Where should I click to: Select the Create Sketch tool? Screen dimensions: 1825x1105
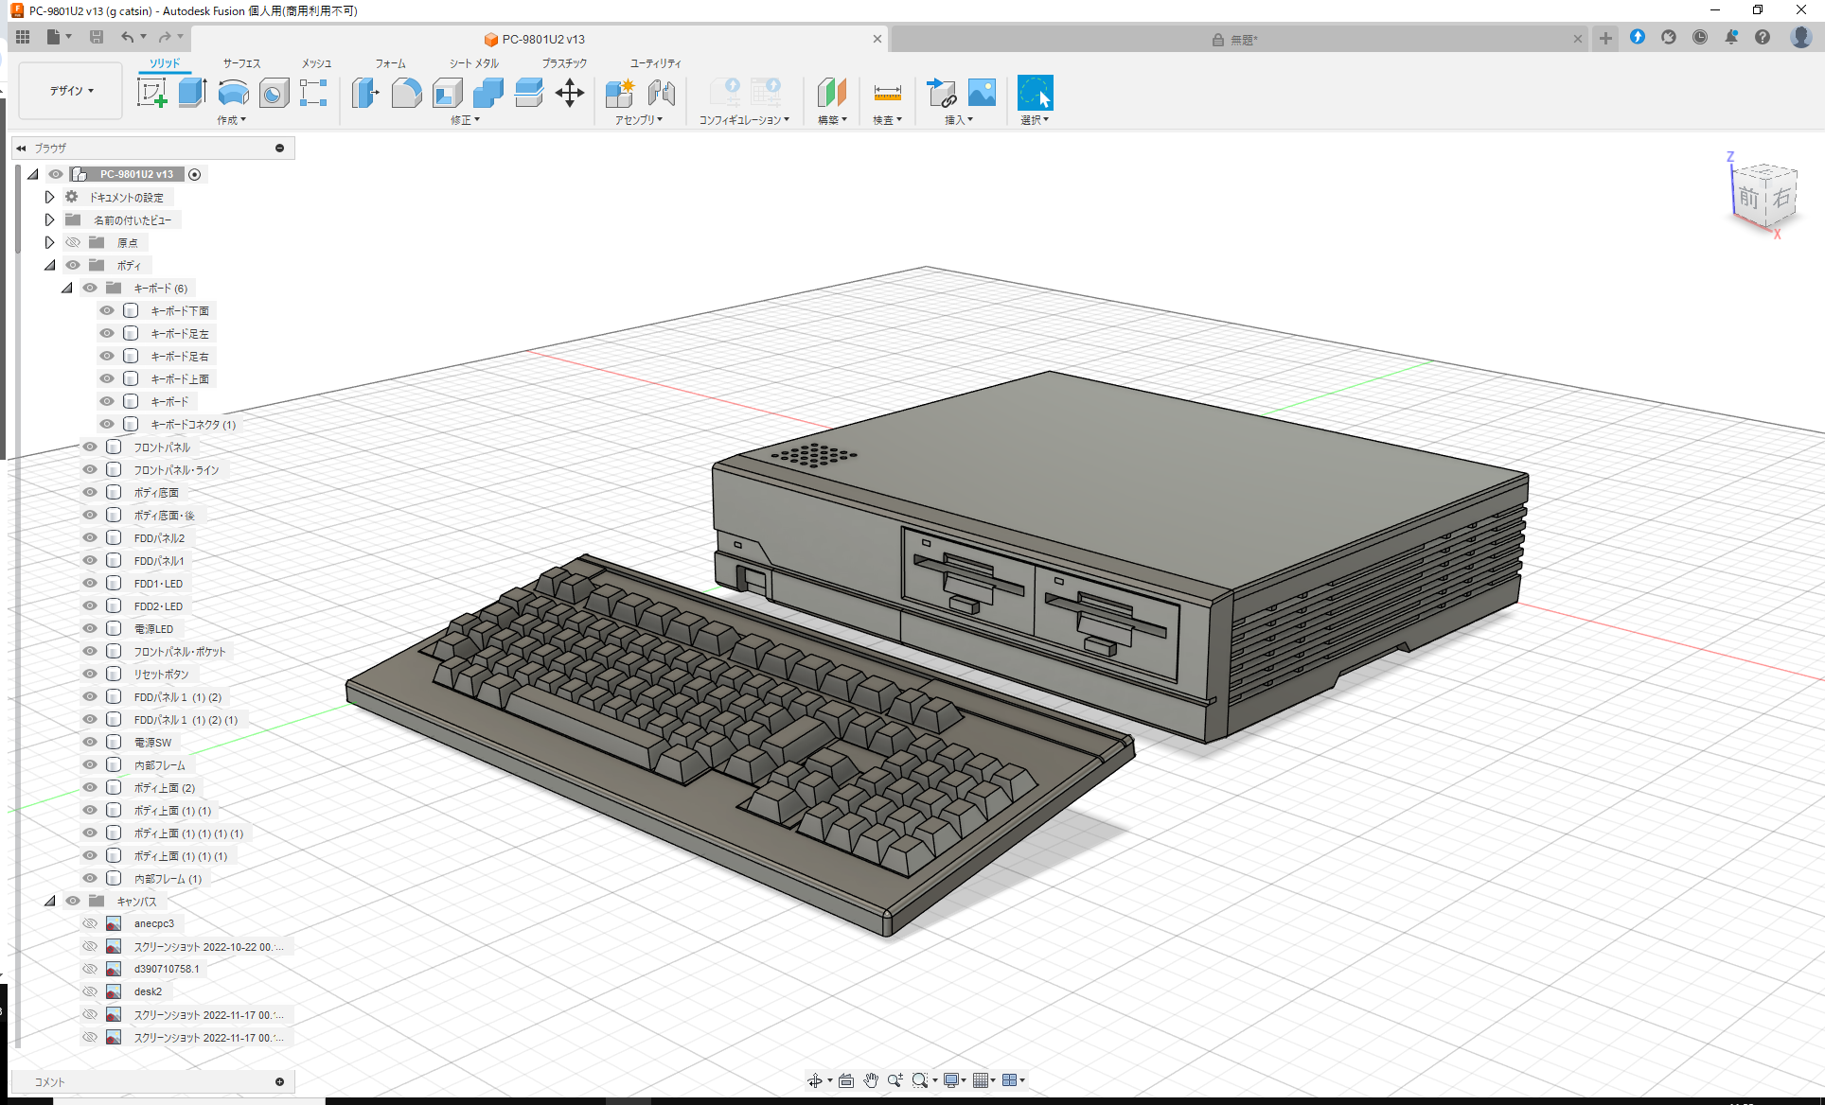(x=151, y=93)
